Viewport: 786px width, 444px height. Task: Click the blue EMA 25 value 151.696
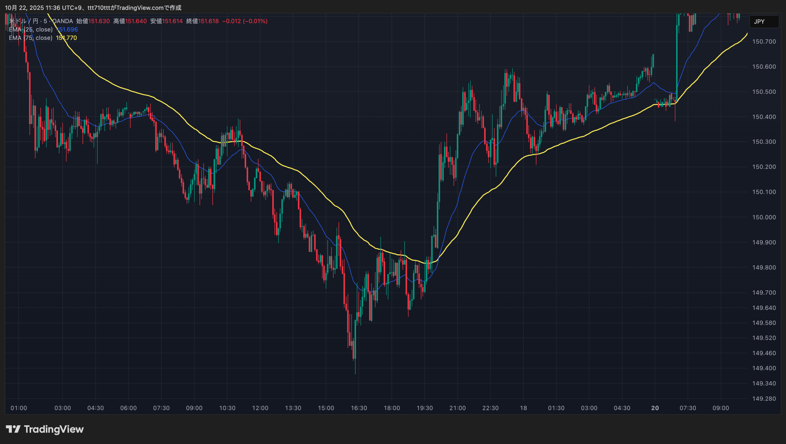68,29
